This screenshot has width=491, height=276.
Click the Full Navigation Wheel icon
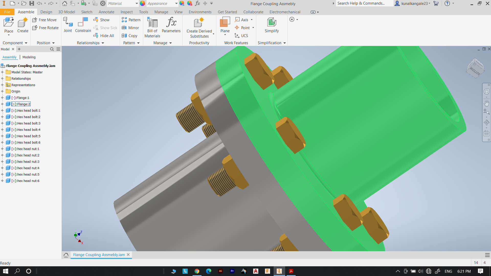[486, 91]
